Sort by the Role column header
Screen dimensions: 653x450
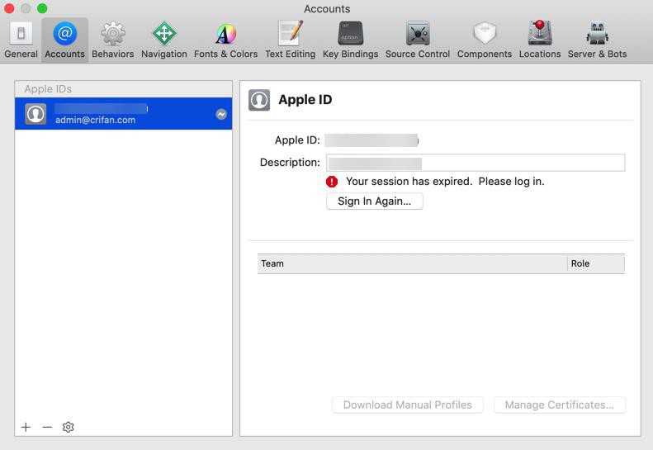[x=595, y=263]
